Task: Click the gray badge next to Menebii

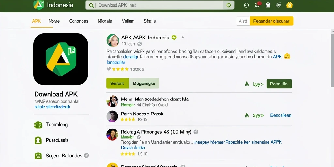Action: [139, 137]
